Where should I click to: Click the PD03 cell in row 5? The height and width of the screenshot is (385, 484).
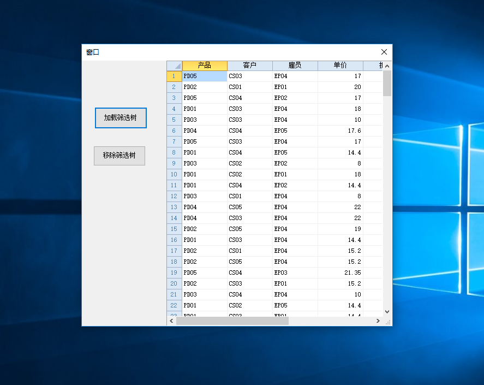[x=205, y=120]
